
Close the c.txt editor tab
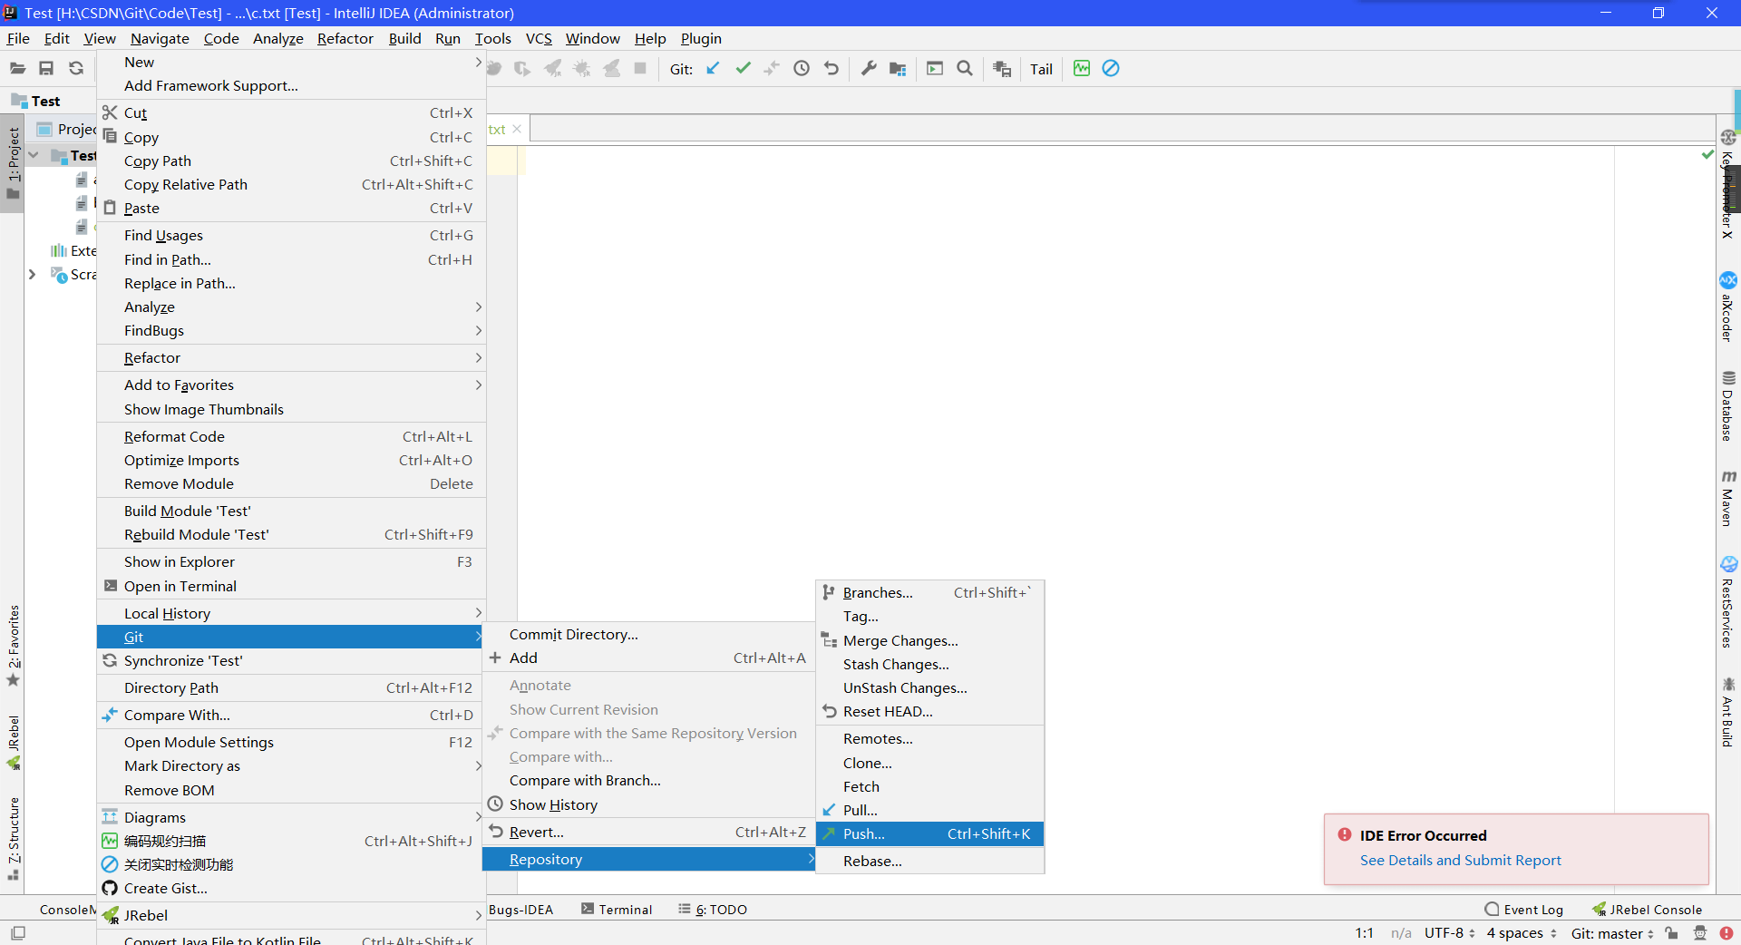click(517, 129)
